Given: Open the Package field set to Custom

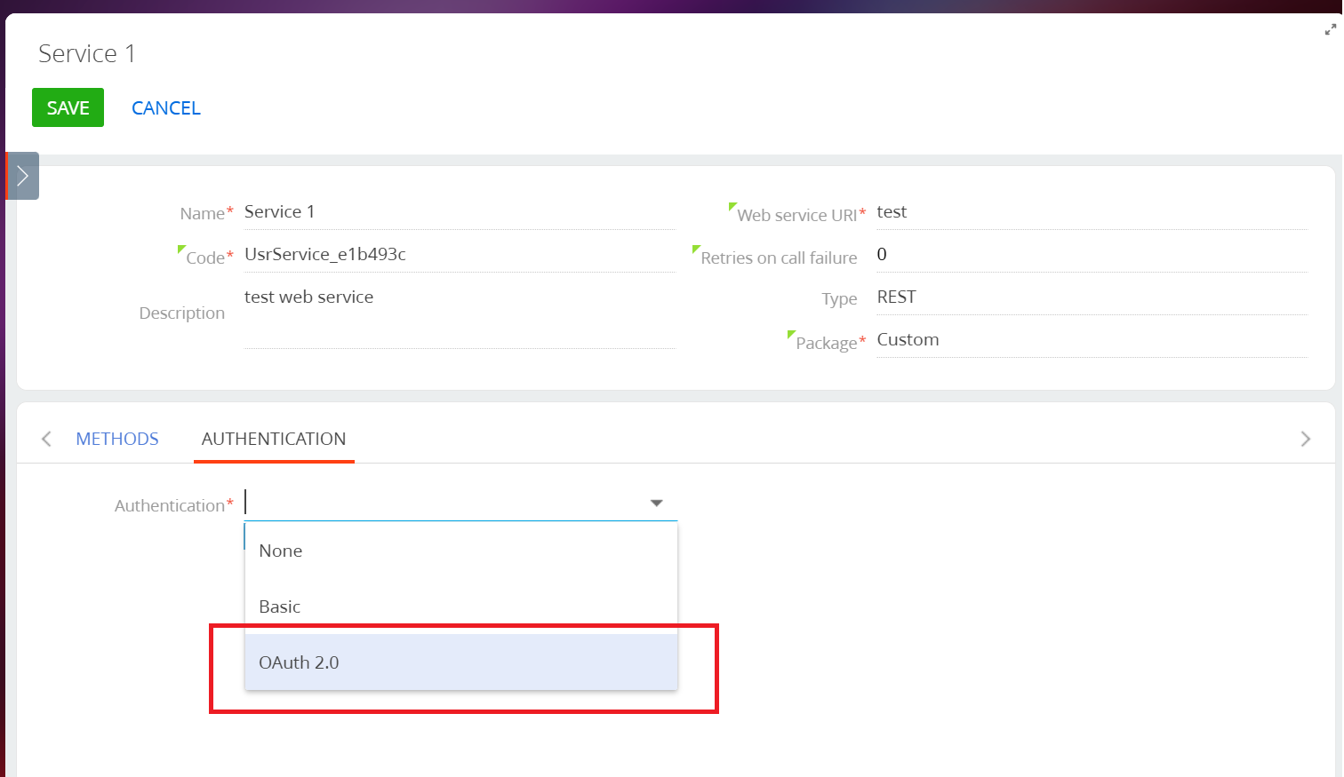Looking at the screenshot, I should (1091, 340).
